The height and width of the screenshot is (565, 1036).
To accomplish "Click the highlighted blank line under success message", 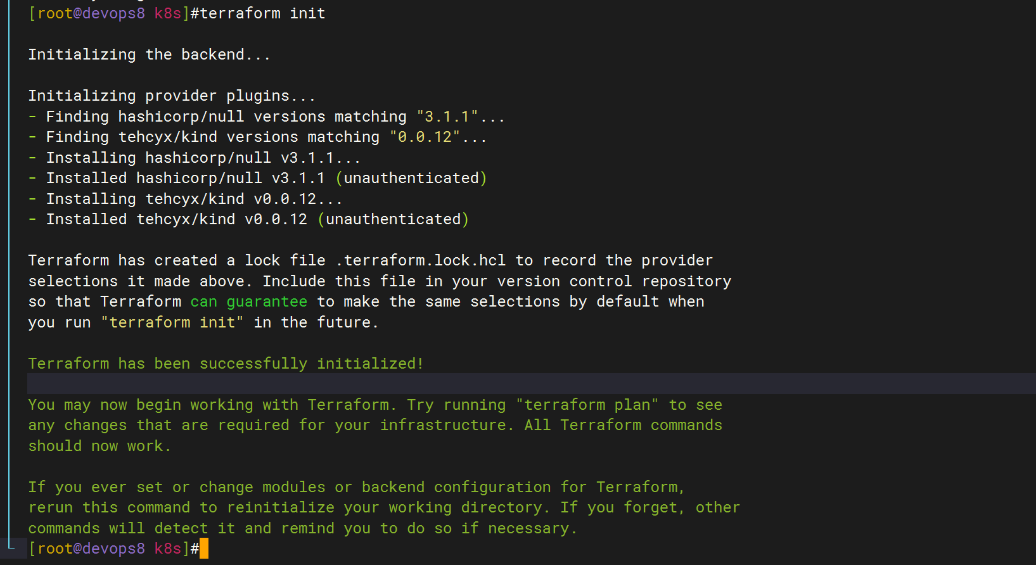I will 532,384.
